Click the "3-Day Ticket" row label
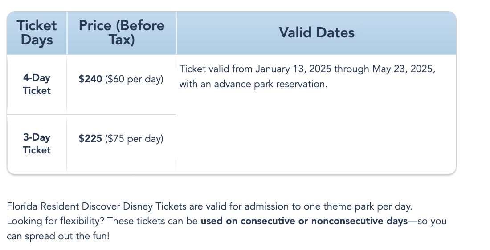Viewport: 490px width, 250px height. (37, 144)
